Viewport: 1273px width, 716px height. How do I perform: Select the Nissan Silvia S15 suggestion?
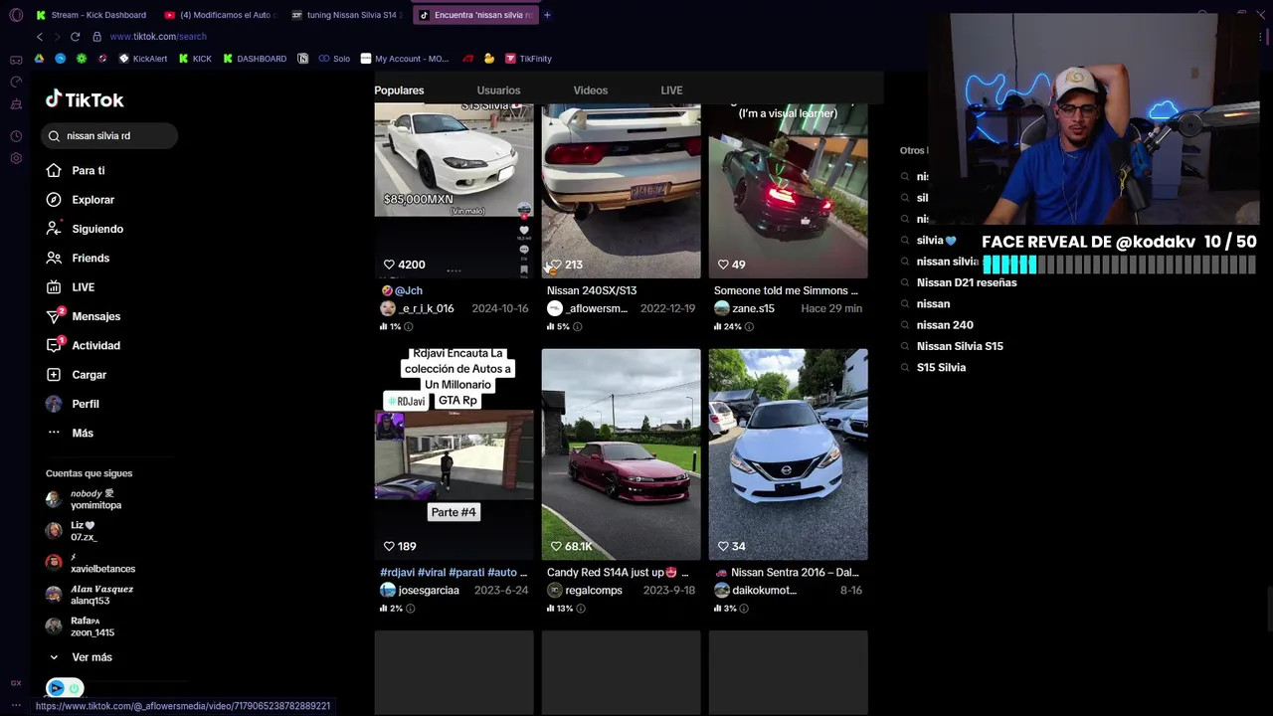(x=959, y=346)
